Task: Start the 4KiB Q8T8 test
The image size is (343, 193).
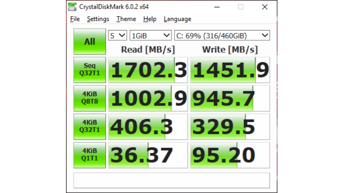Action: tap(90, 98)
